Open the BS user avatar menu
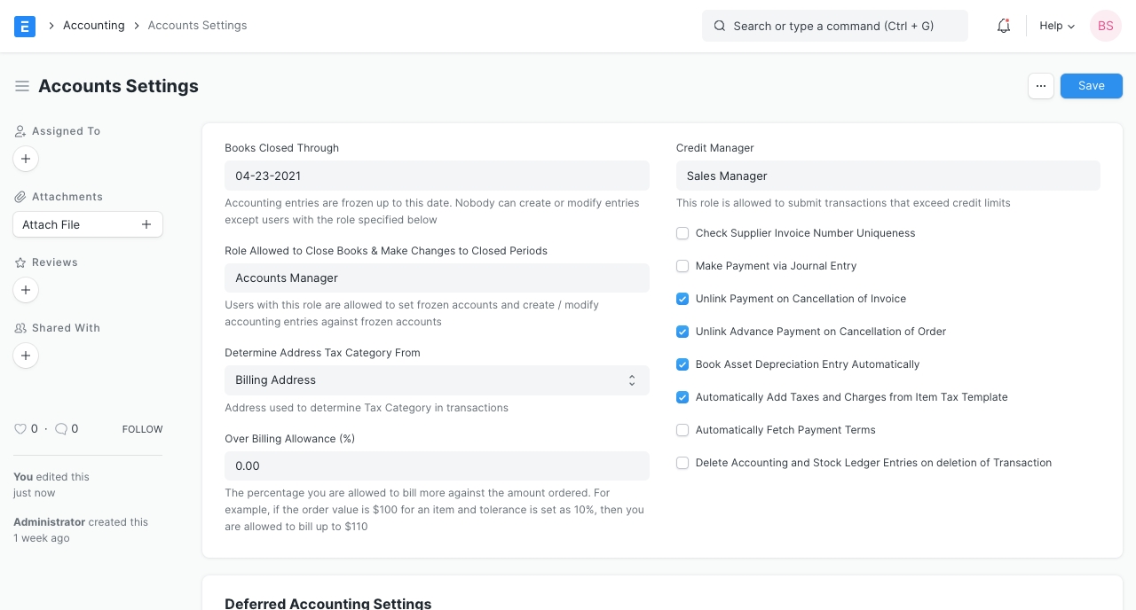The width and height of the screenshot is (1136, 610). point(1105,26)
